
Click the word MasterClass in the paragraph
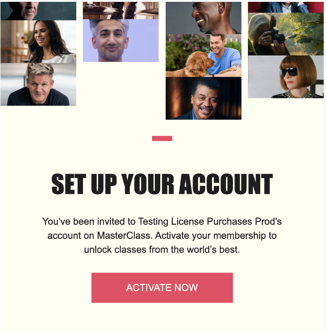pyautogui.click(x=123, y=236)
